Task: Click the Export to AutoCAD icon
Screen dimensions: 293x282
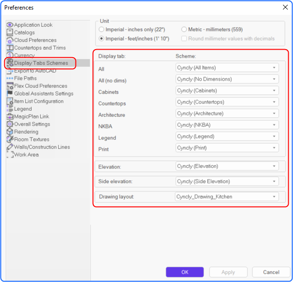Action: [x=10, y=71]
